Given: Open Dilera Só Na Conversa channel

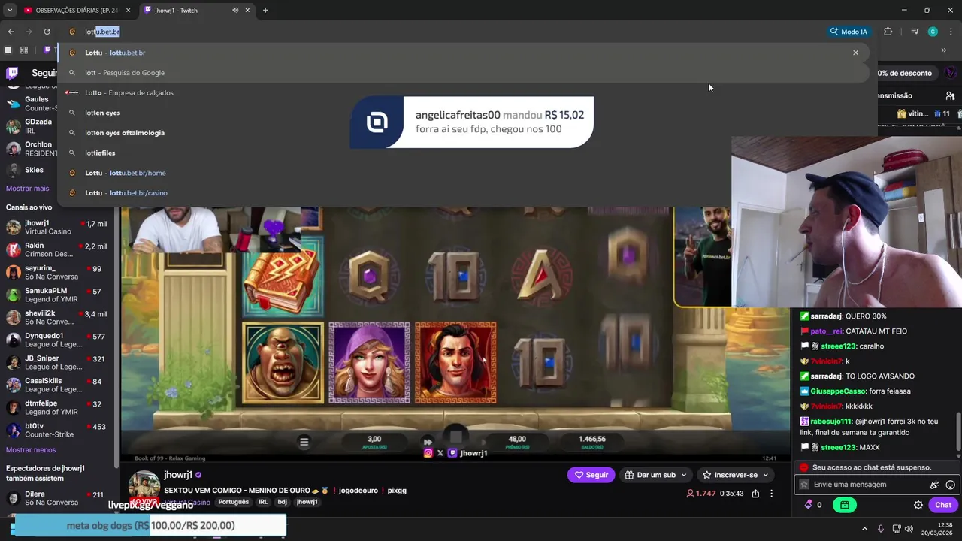Looking at the screenshot, I should pyautogui.click(x=57, y=498).
